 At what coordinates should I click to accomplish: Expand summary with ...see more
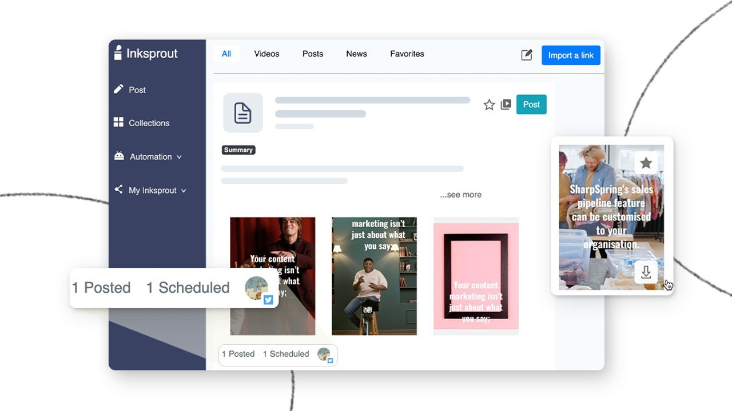click(460, 195)
